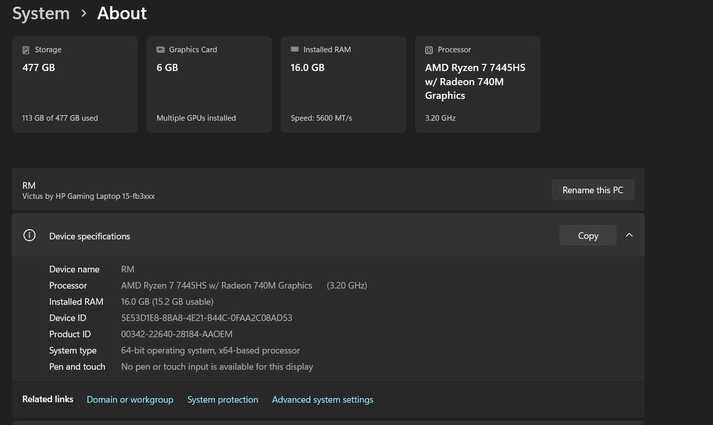Viewport: 713px width, 425px height.
Task: Click "Victus by HP Gaming Laptop 15-fb3xxx" text
Action: coord(88,196)
